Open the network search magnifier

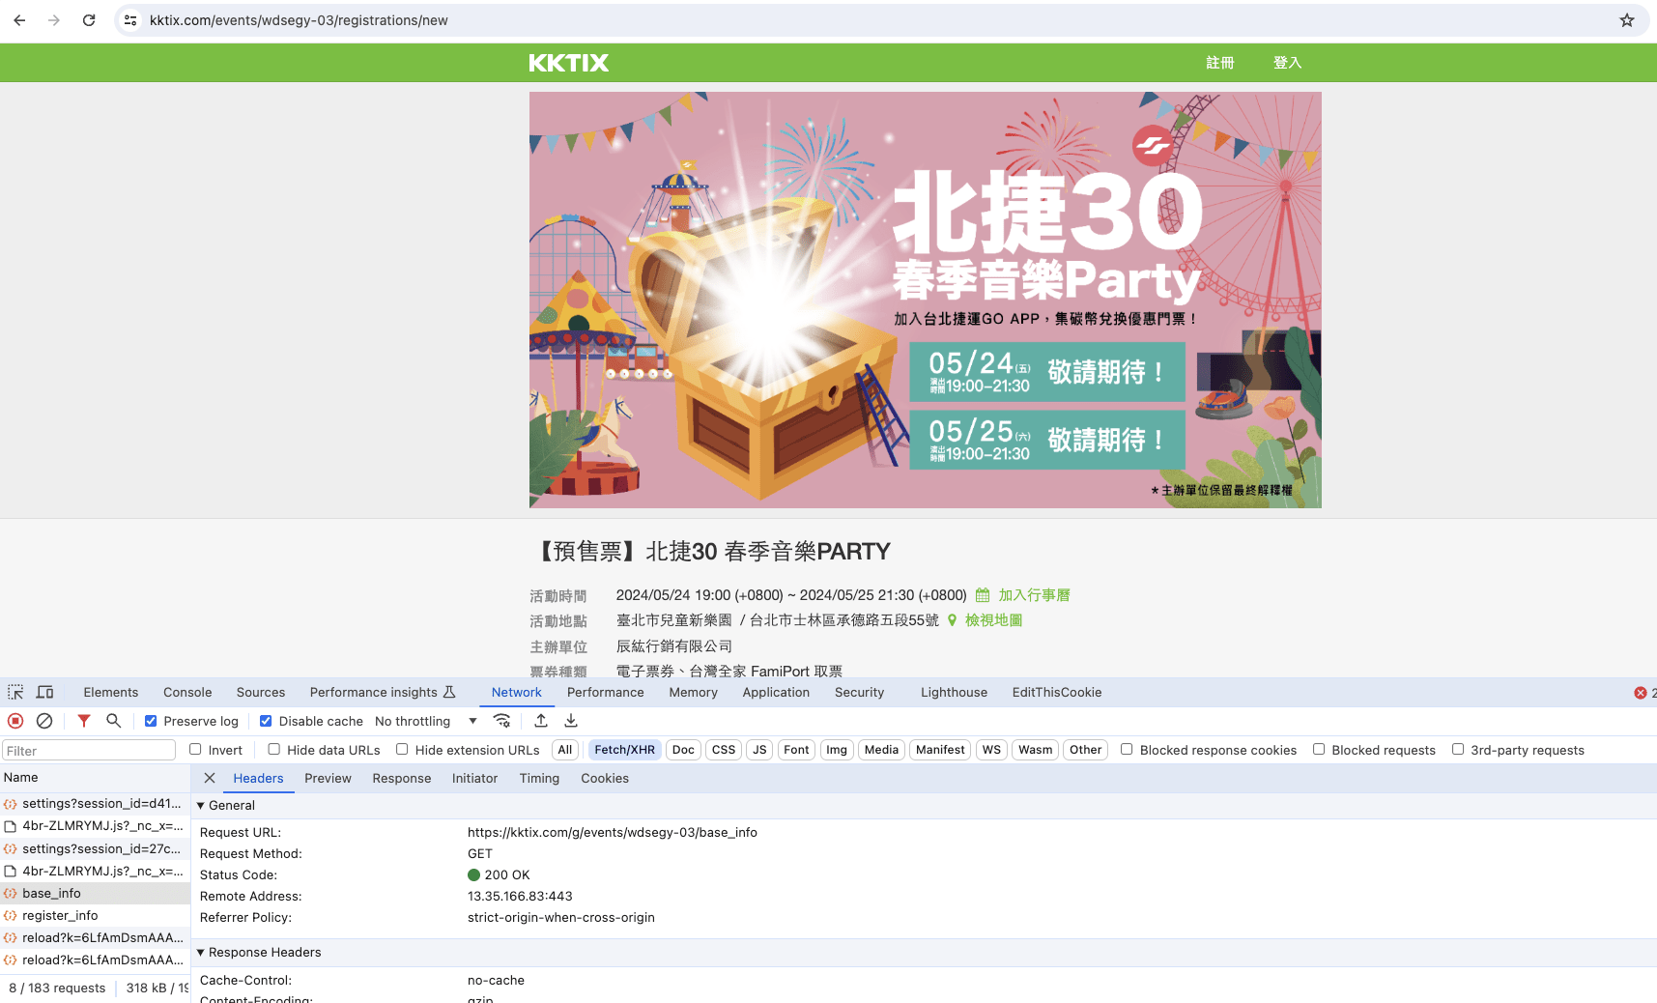pyautogui.click(x=114, y=721)
